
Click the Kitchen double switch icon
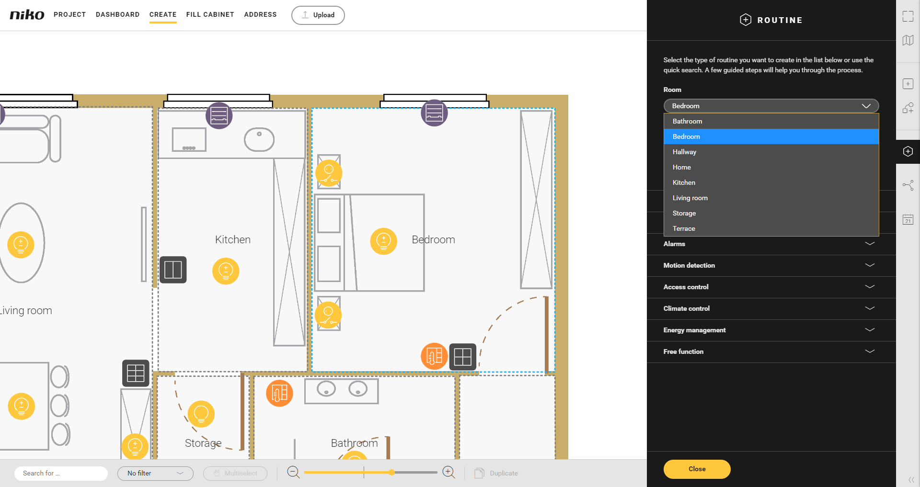pyautogui.click(x=173, y=270)
